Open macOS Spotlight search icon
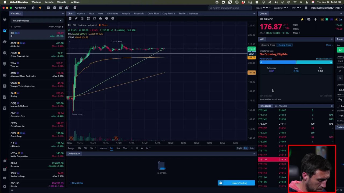The image size is (344, 193). click(301, 2)
